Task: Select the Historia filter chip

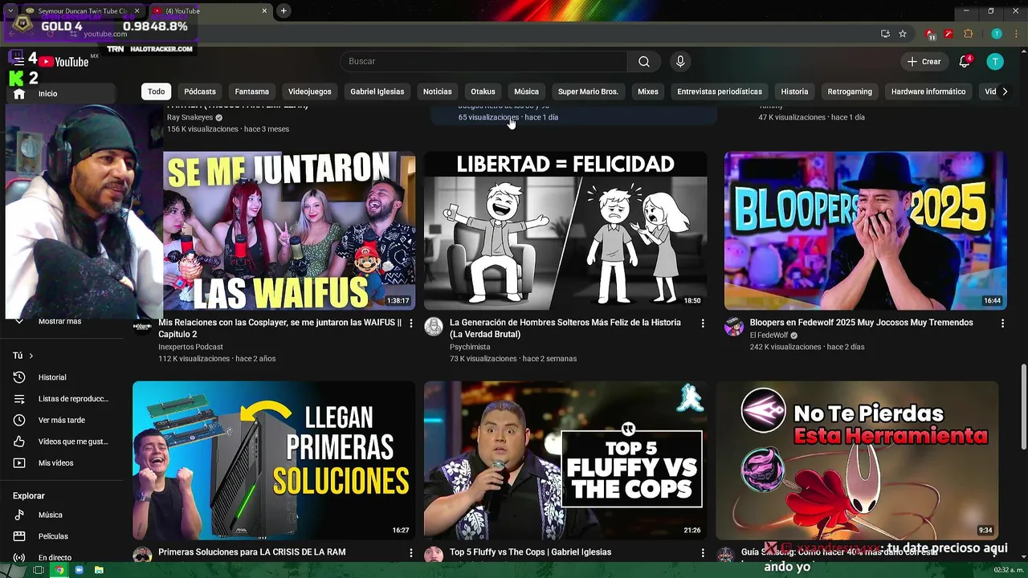Action: point(794,92)
